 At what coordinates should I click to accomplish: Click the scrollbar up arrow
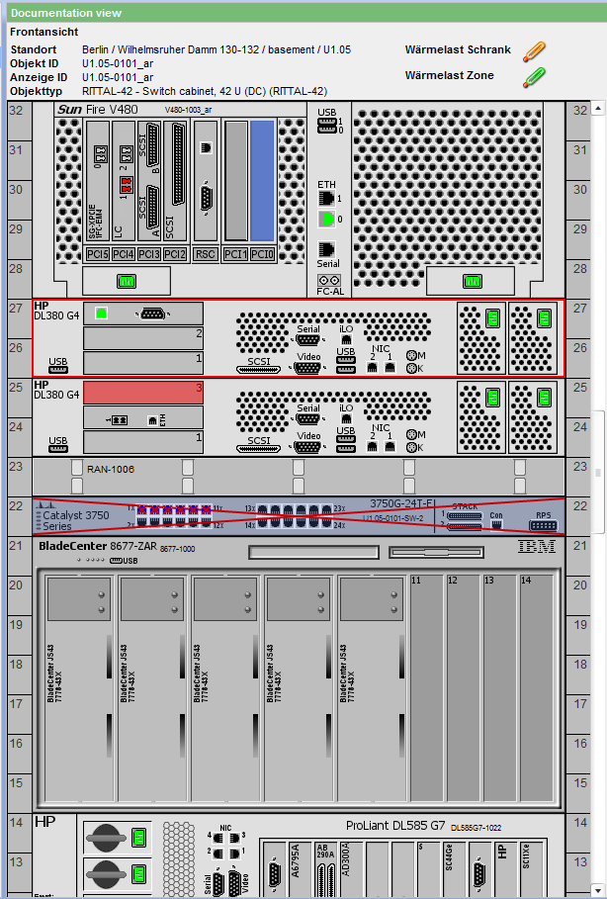point(599,107)
